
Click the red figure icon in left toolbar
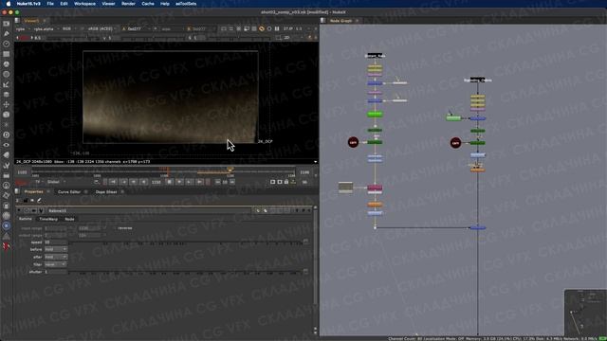(x=7, y=246)
